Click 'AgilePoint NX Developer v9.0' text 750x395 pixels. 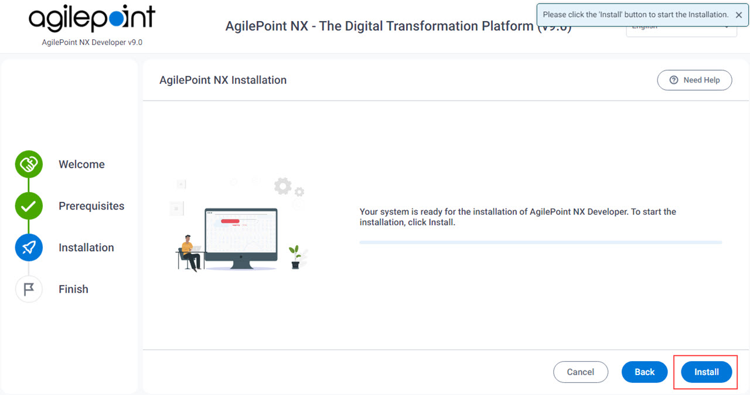point(92,42)
